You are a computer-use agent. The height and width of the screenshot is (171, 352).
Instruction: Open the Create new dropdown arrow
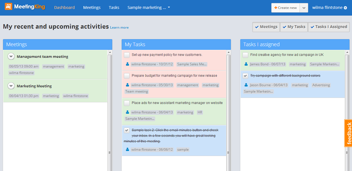coord(303,8)
